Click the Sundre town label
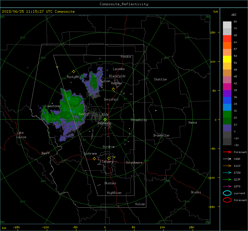This screenshot has height=231, width=248. 83,114
